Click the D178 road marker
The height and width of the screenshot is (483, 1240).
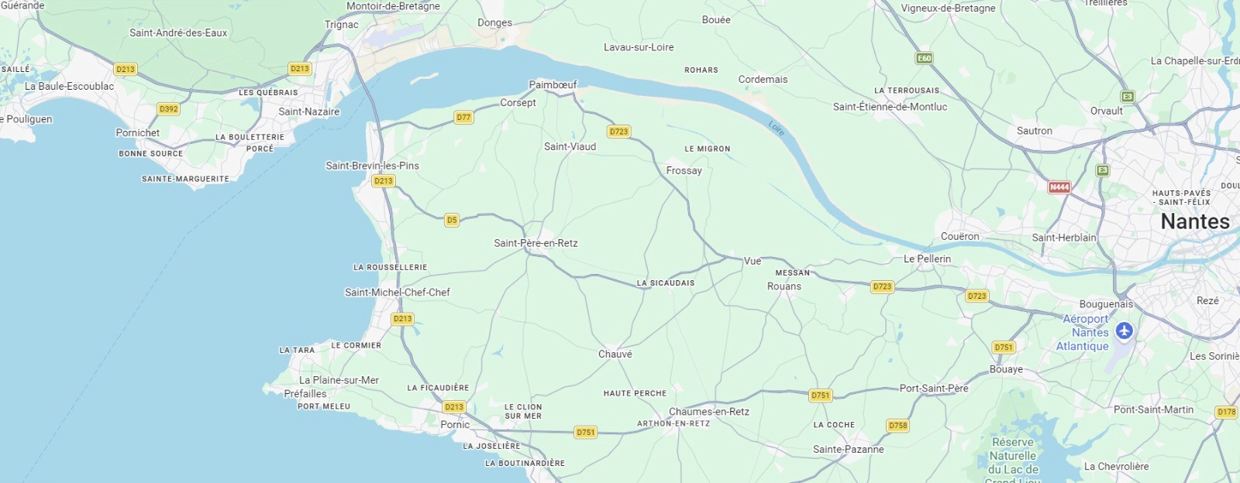coord(1226,412)
